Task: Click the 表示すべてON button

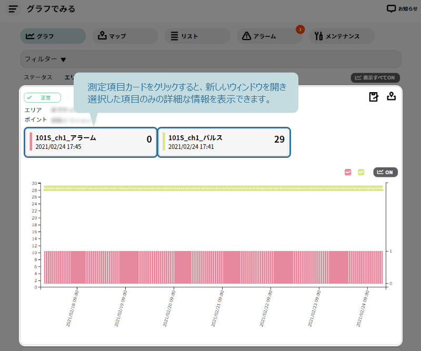Action: point(375,77)
